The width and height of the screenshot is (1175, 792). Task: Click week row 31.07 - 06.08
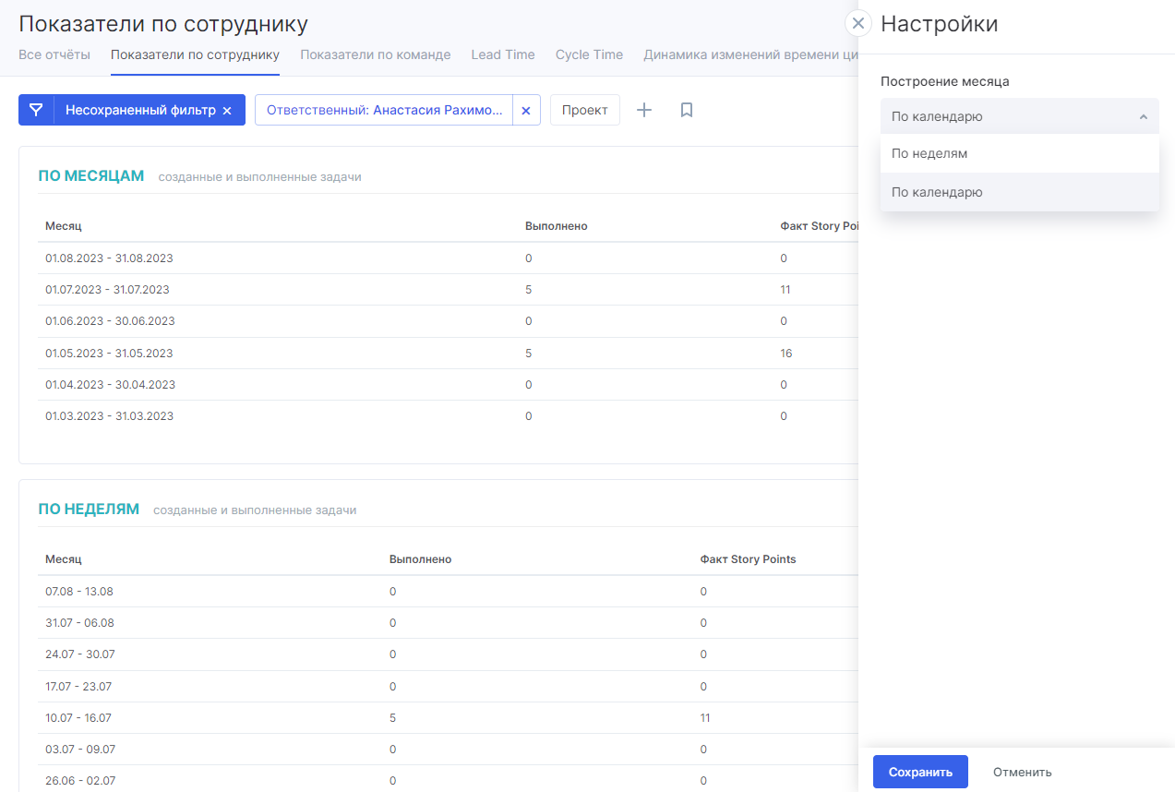448,623
